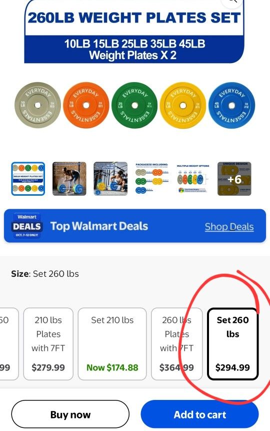Viewport: 270px width, 431px height.
Task: Add the item to cart
Action: [x=199, y=414]
